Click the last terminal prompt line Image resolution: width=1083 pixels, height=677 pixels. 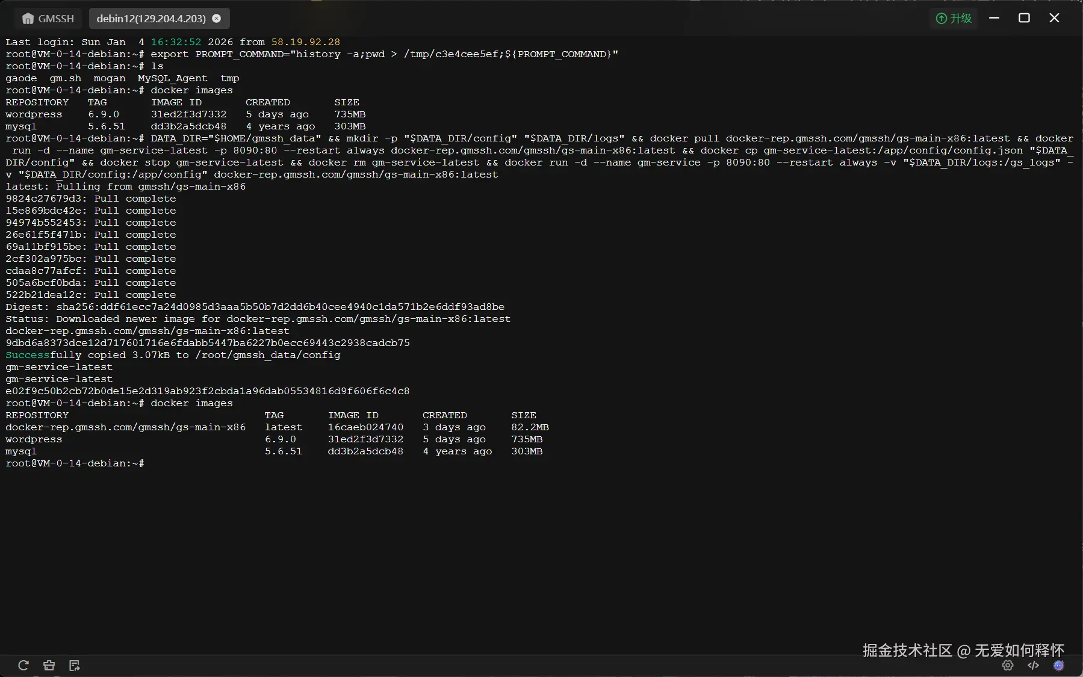[75, 463]
